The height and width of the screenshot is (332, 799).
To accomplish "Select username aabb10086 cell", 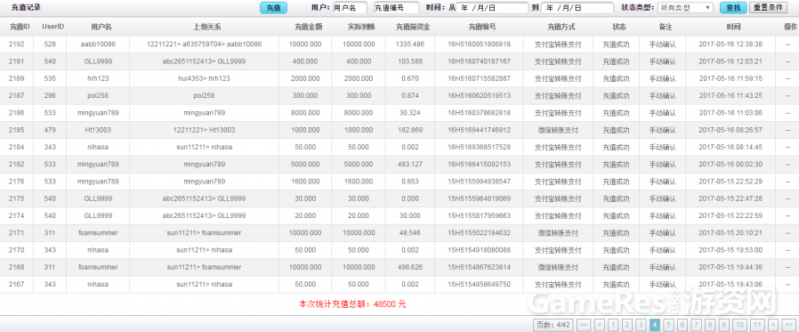I will (x=98, y=45).
